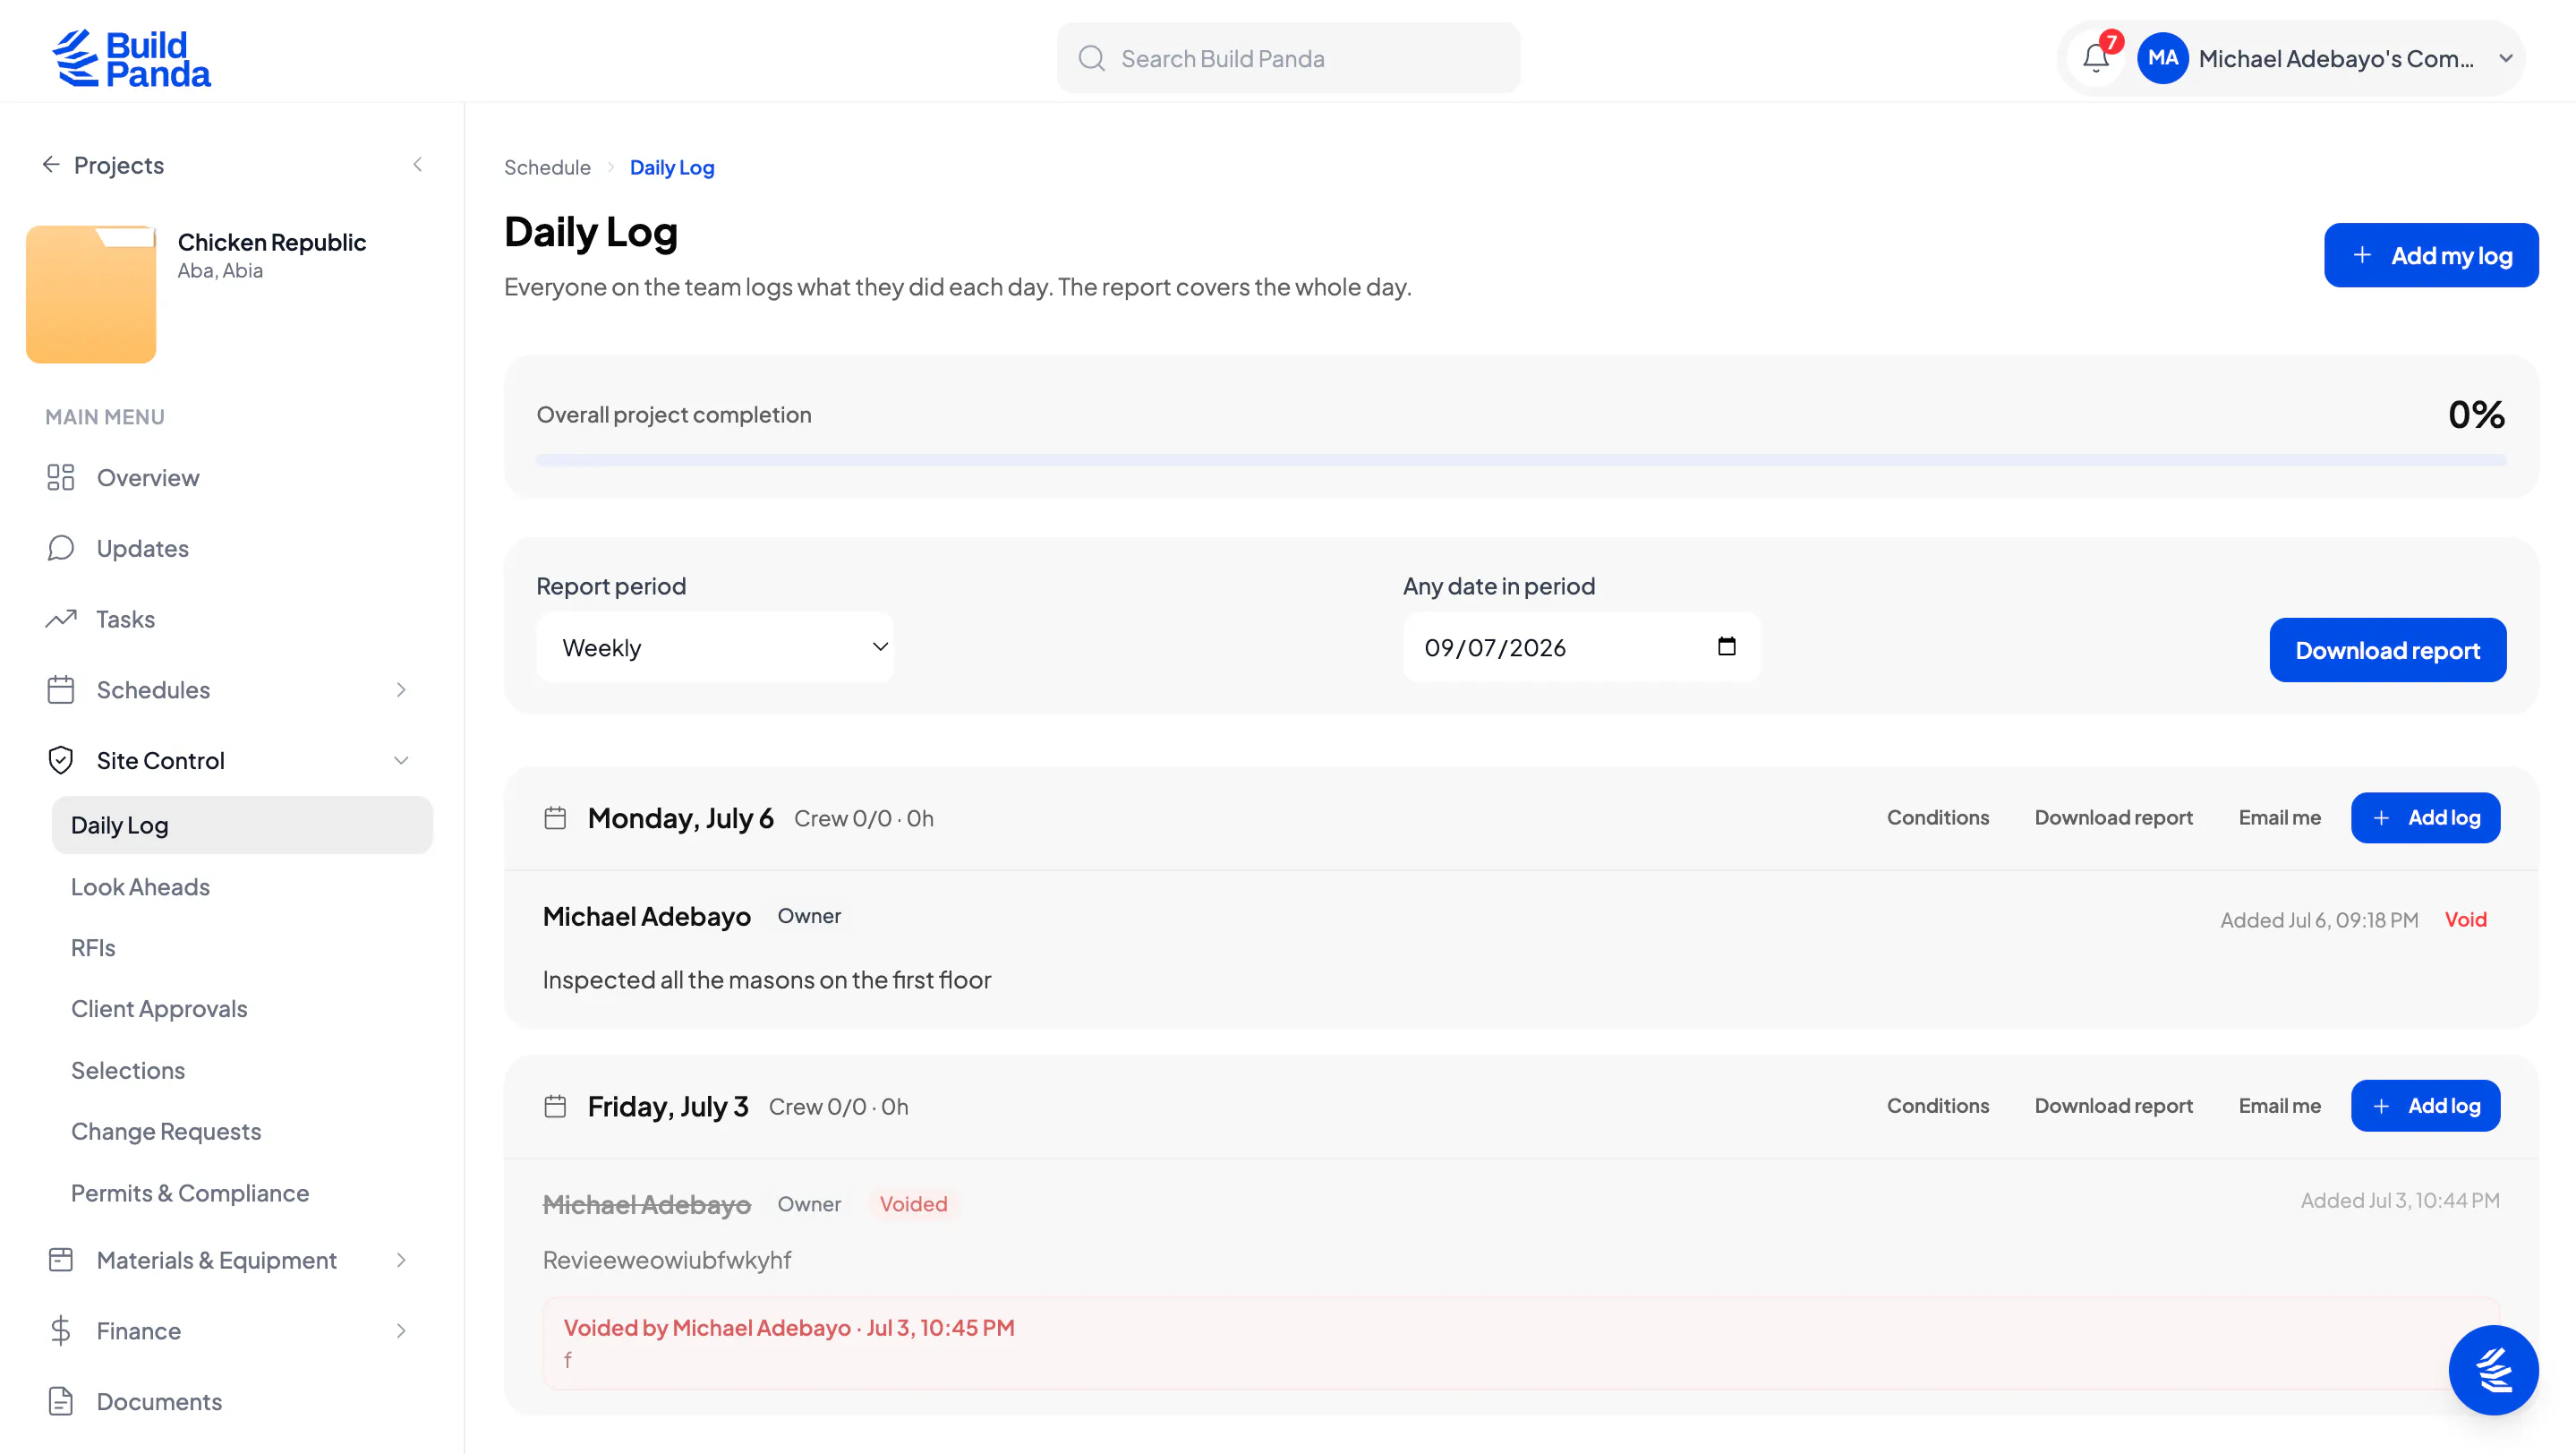Click the Site Control shield icon

(x=61, y=760)
